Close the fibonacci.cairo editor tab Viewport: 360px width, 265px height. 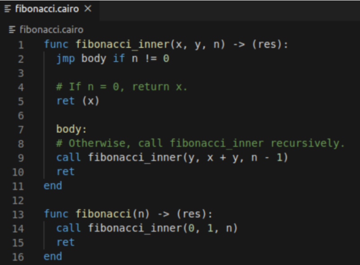[x=88, y=9]
